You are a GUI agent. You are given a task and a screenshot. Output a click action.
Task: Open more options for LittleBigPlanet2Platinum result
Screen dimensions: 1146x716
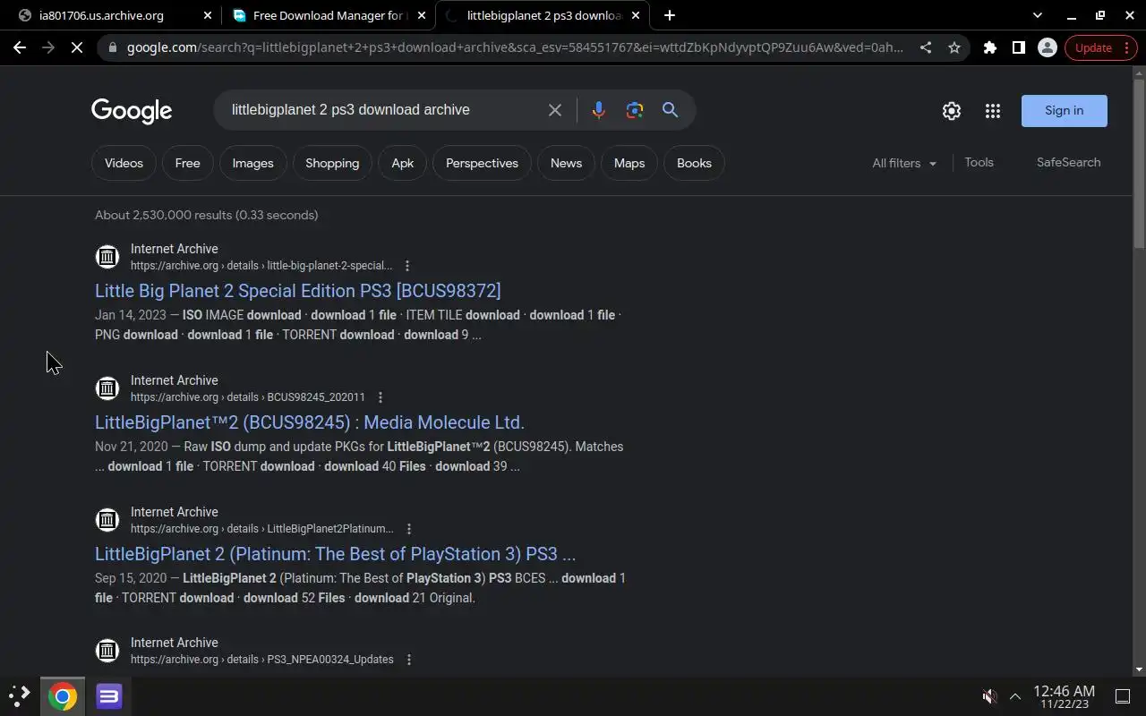(409, 529)
